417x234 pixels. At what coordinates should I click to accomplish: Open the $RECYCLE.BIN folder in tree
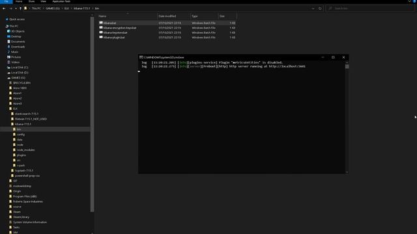[22, 83]
